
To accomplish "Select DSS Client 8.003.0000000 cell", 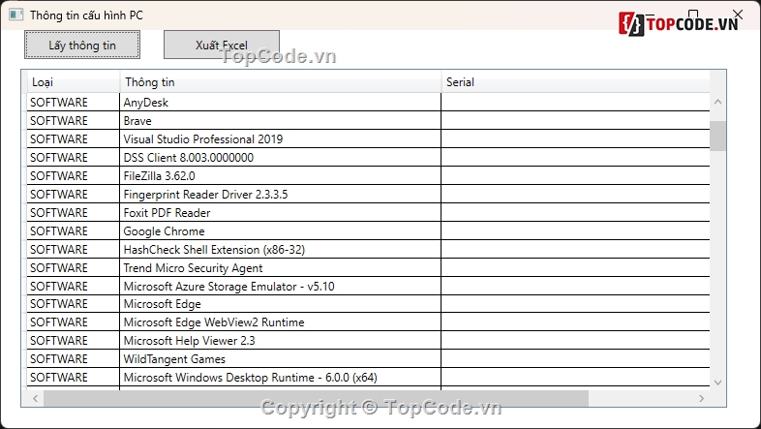I will (x=281, y=158).
